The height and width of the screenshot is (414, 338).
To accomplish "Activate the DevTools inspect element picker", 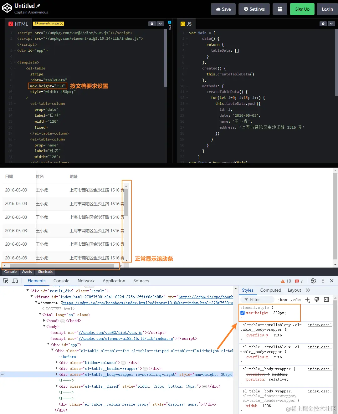I will point(6,281).
